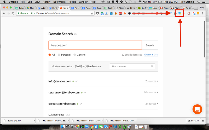Open the HMS Monaco - Bruce csv download
The width and height of the screenshot is (209, 130).
(x=86, y=121)
